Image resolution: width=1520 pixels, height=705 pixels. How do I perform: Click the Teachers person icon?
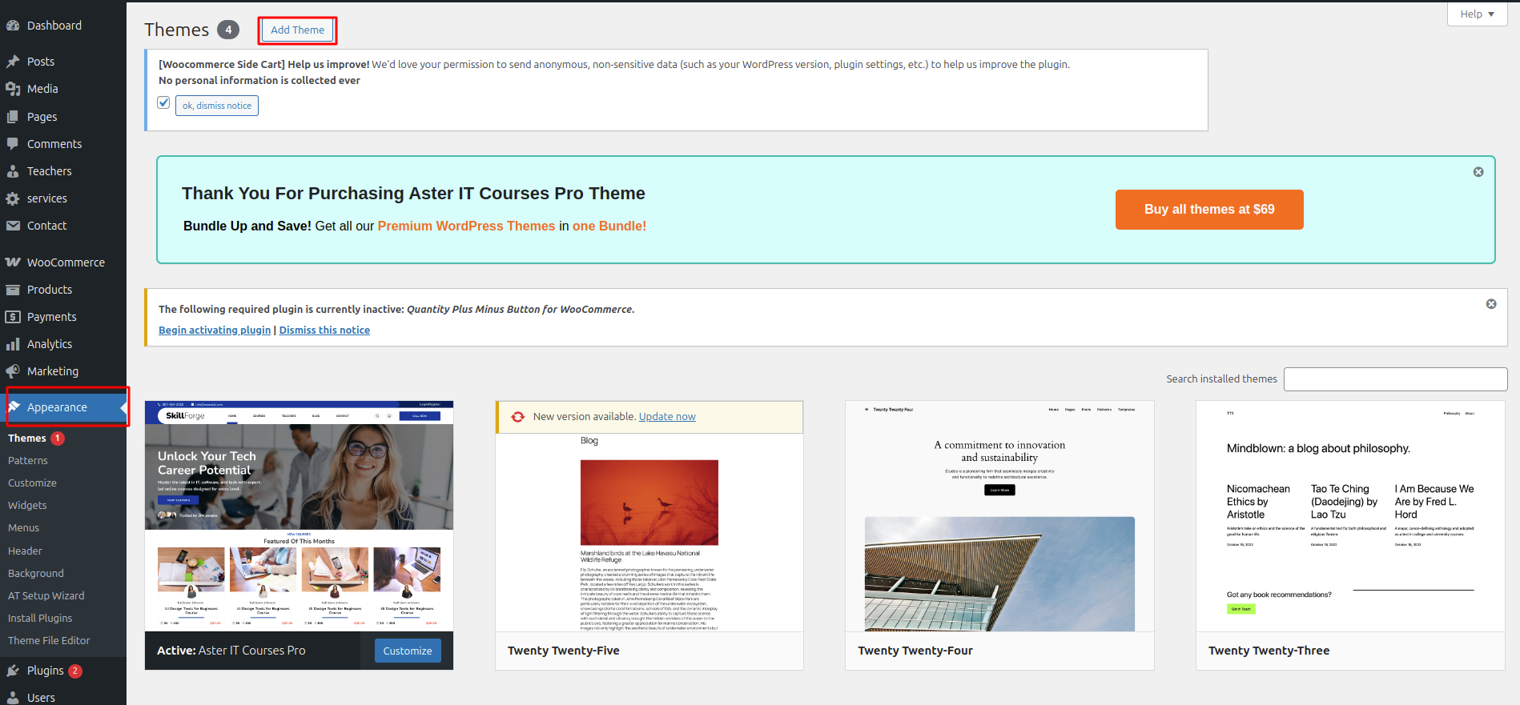(13, 171)
